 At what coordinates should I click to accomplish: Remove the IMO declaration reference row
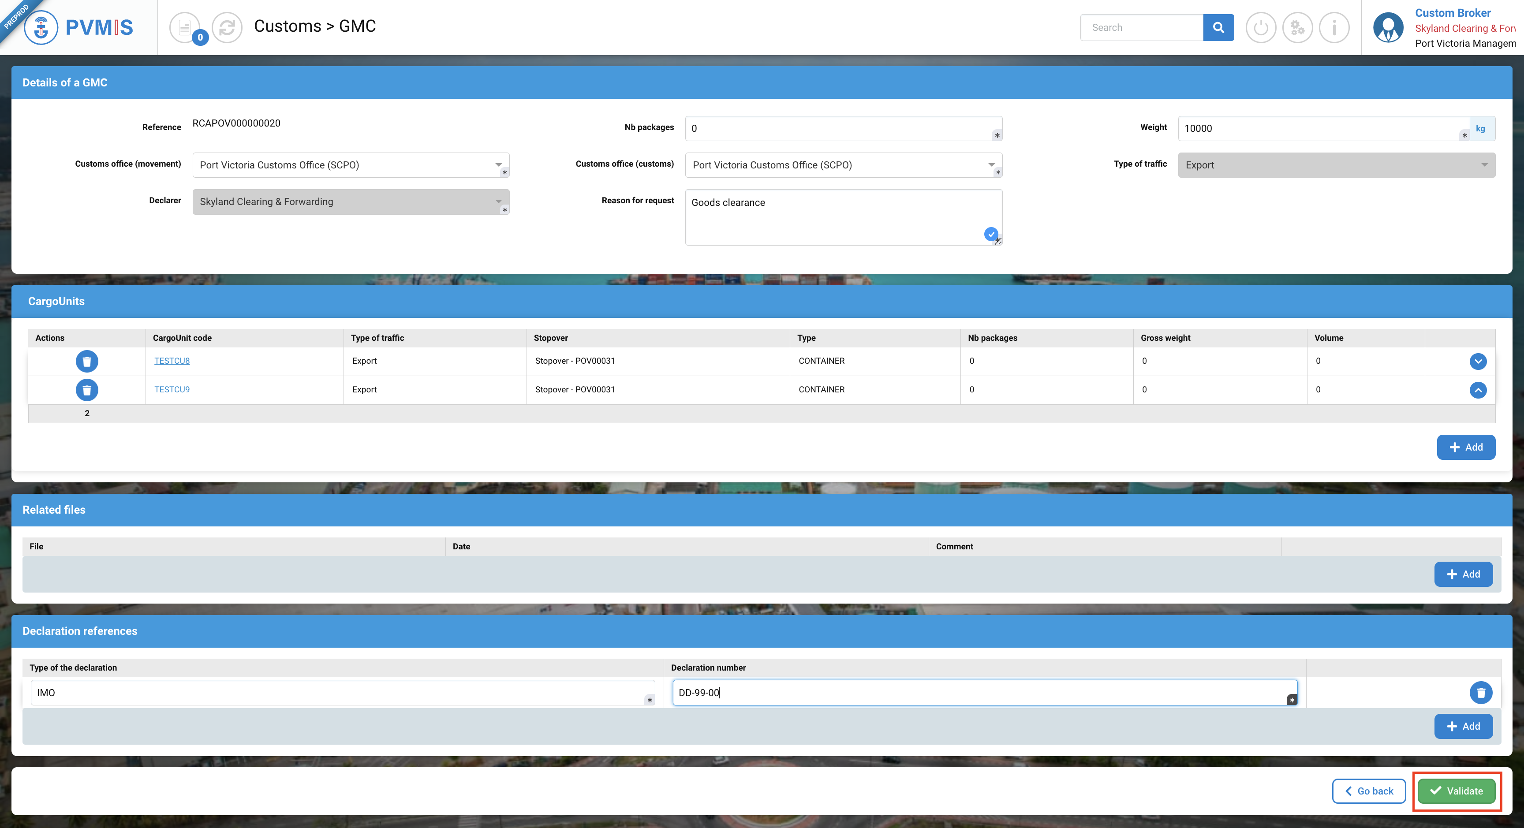click(1480, 693)
